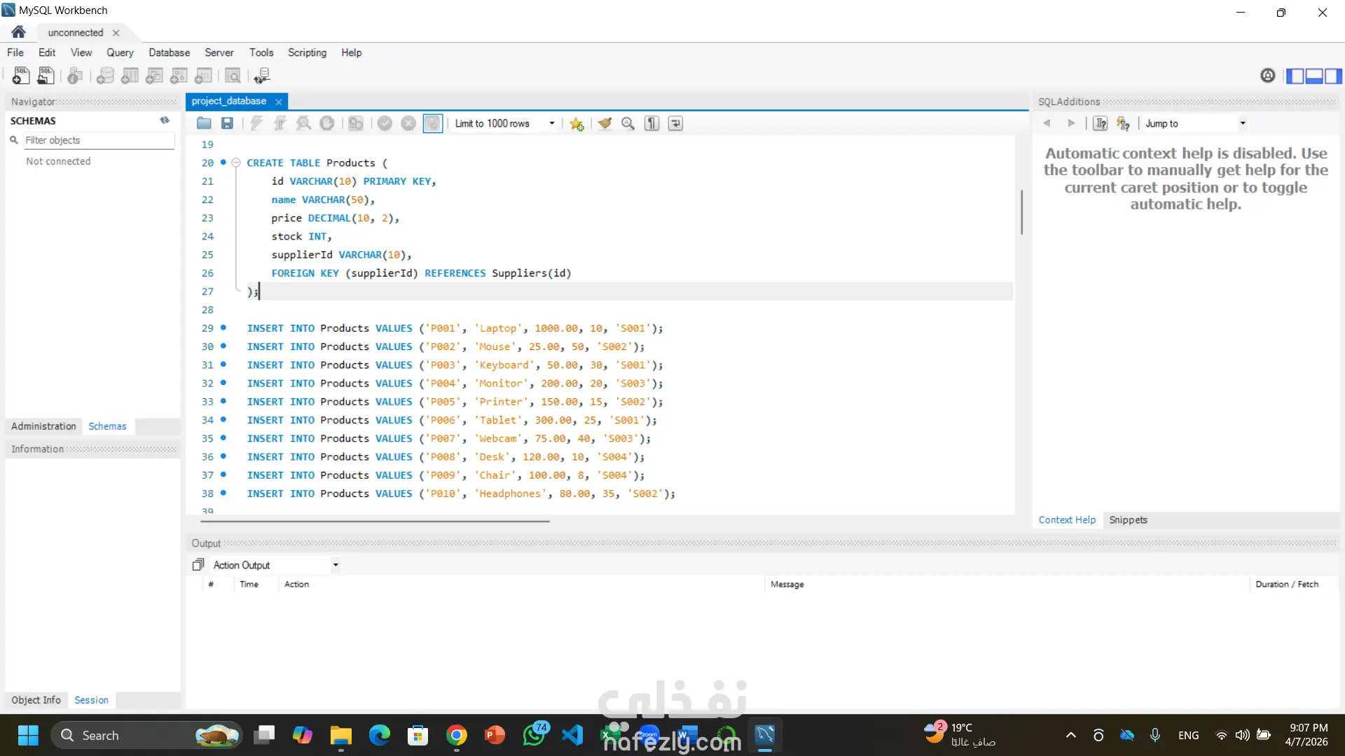1345x756 pixels.
Task: Open Google Chrome from taskbar
Action: [457, 735]
